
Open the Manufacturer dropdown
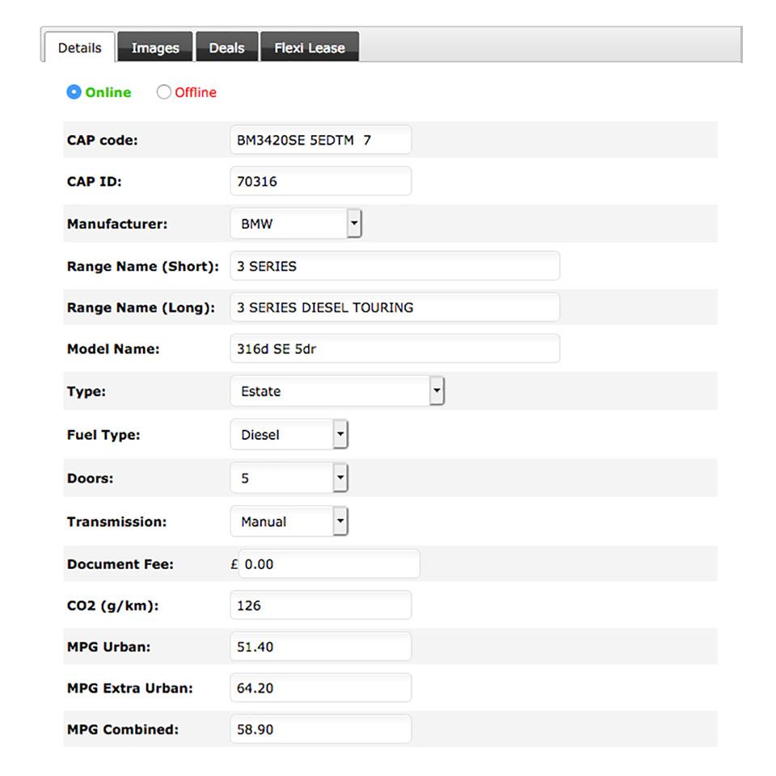(x=296, y=224)
